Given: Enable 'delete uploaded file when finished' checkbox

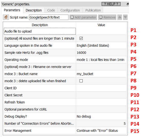Looking at the screenshot, I should coord(81,81).
